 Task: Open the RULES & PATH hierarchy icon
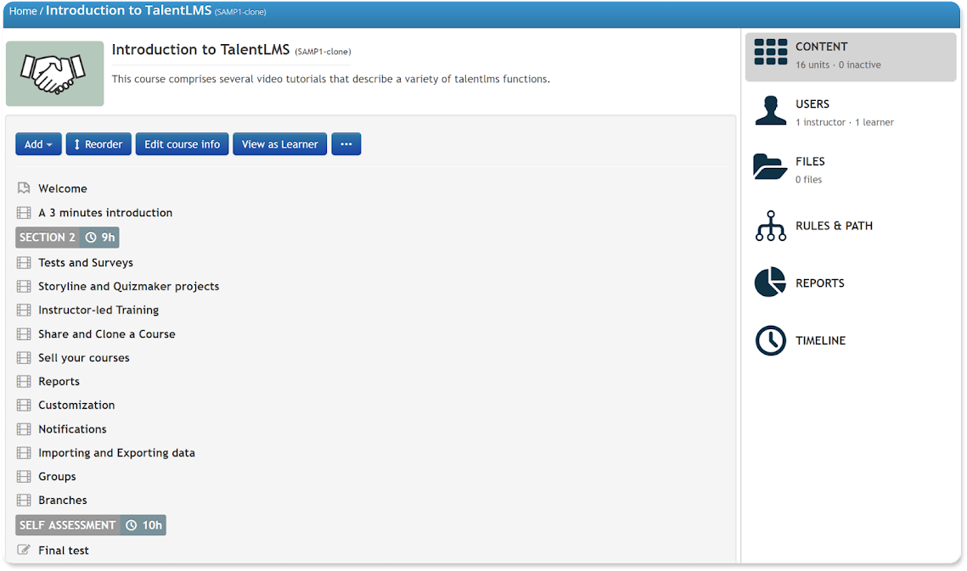click(x=771, y=226)
